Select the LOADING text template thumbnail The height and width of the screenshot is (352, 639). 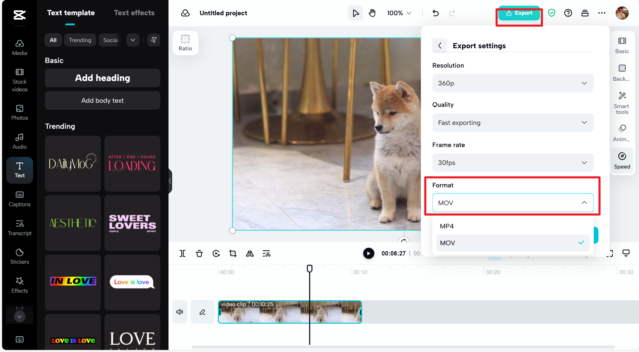tap(132, 164)
